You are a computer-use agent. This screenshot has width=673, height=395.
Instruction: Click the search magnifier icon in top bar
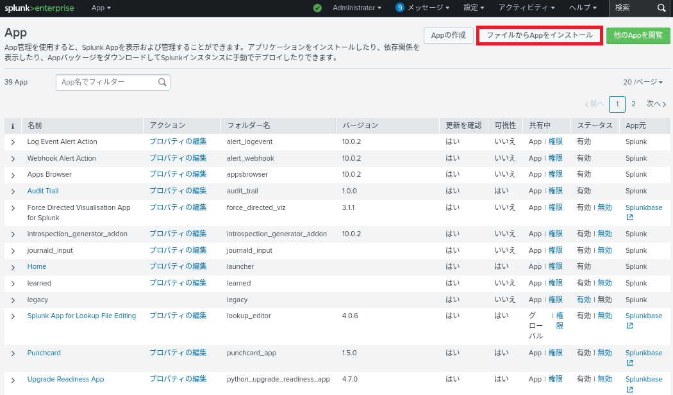[661, 8]
